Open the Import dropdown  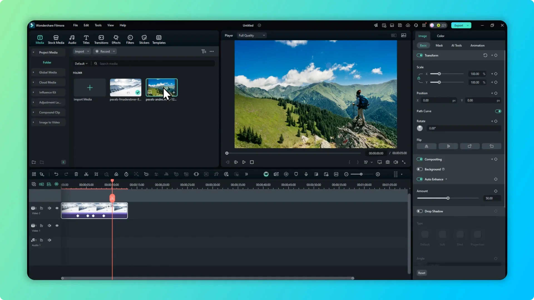click(82, 51)
